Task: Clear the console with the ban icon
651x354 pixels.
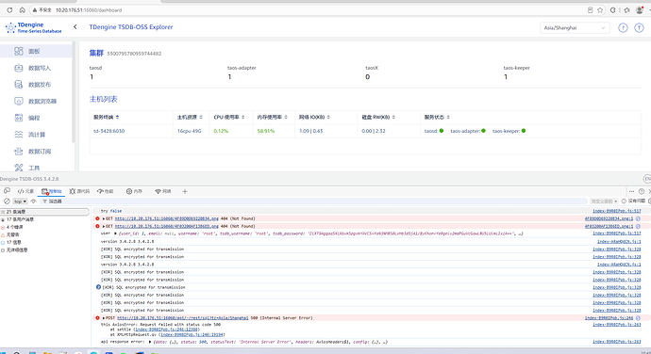Action: (7, 201)
